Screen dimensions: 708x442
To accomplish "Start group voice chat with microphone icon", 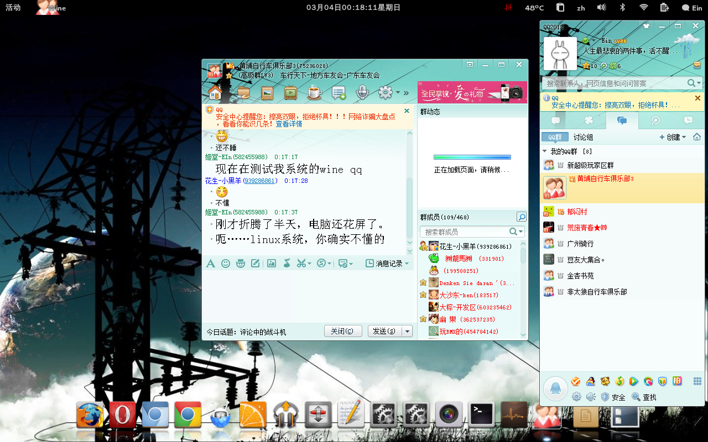I will click(x=362, y=93).
